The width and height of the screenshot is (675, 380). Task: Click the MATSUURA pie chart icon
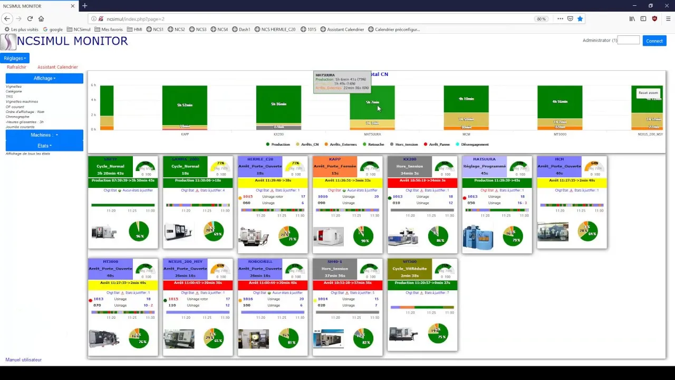(x=513, y=236)
